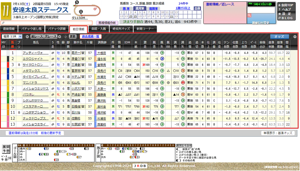300x171 pixels.
Task: Click the left arrow before 前レース
Action: [x=27, y=36]
